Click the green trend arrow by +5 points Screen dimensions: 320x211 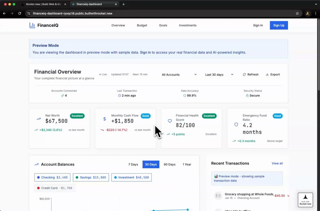pyautogui.click(x=168, y=134)
